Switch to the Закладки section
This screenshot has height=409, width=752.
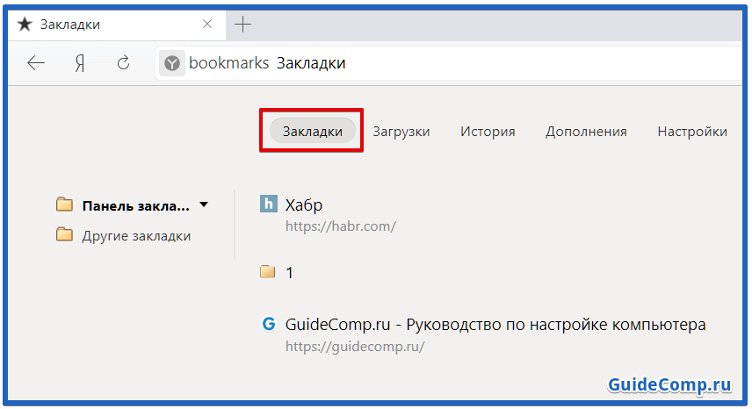tap(312, 132)
